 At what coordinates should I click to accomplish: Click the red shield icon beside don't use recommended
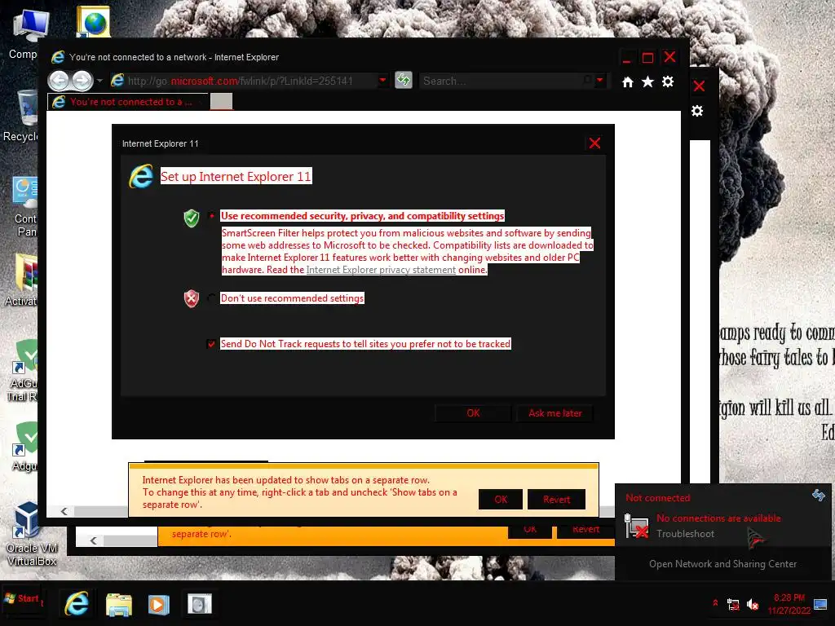pos(191,298)
